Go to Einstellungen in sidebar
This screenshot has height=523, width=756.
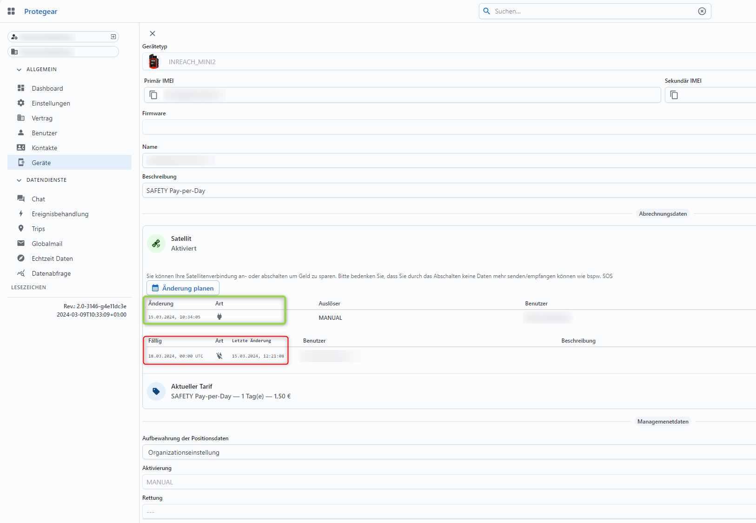51,103
